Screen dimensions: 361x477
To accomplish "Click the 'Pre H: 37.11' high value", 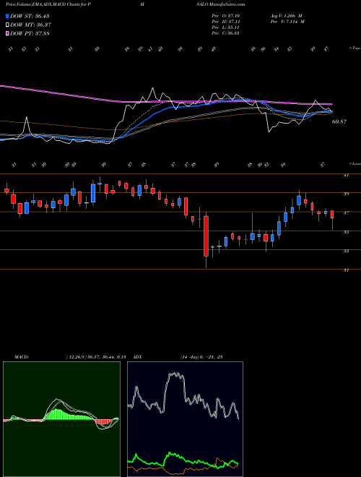I will point(225,22).
